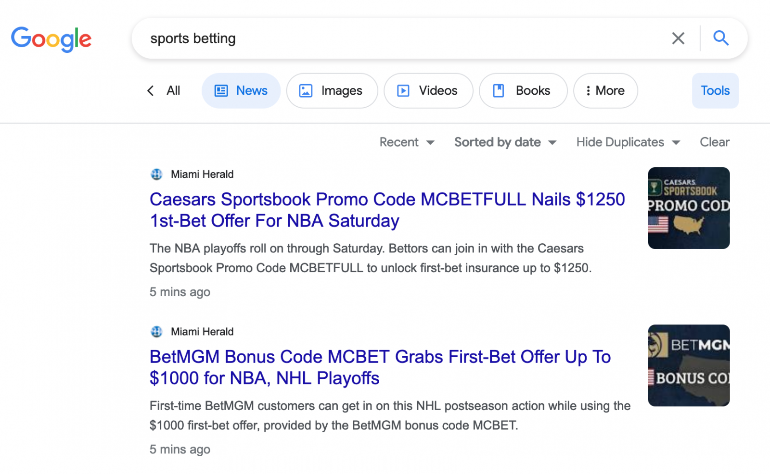Expand the Hide Duplicates dropdown
The height and width of the screenshot is (474, 770).
tap(629, 142)
